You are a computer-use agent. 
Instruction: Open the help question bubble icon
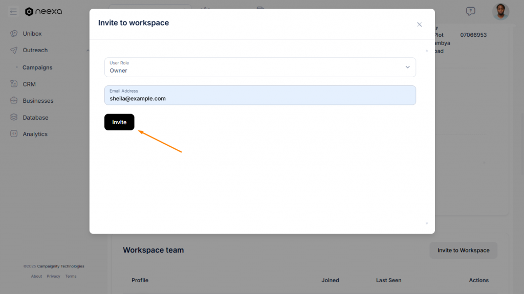click(470, 11)
